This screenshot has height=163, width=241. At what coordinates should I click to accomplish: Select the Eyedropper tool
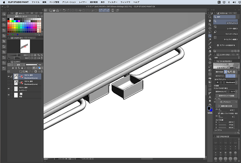coord(210,43)
